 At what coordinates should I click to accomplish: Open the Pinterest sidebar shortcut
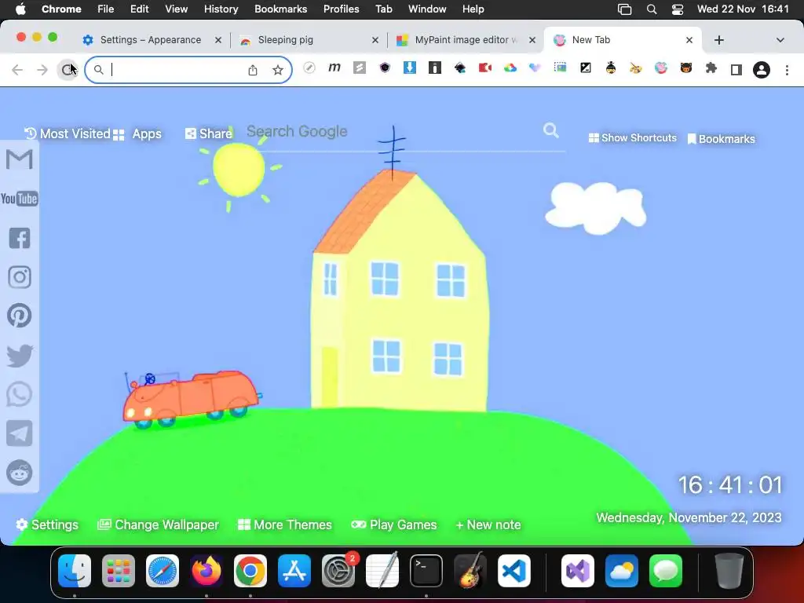point(20,316)
